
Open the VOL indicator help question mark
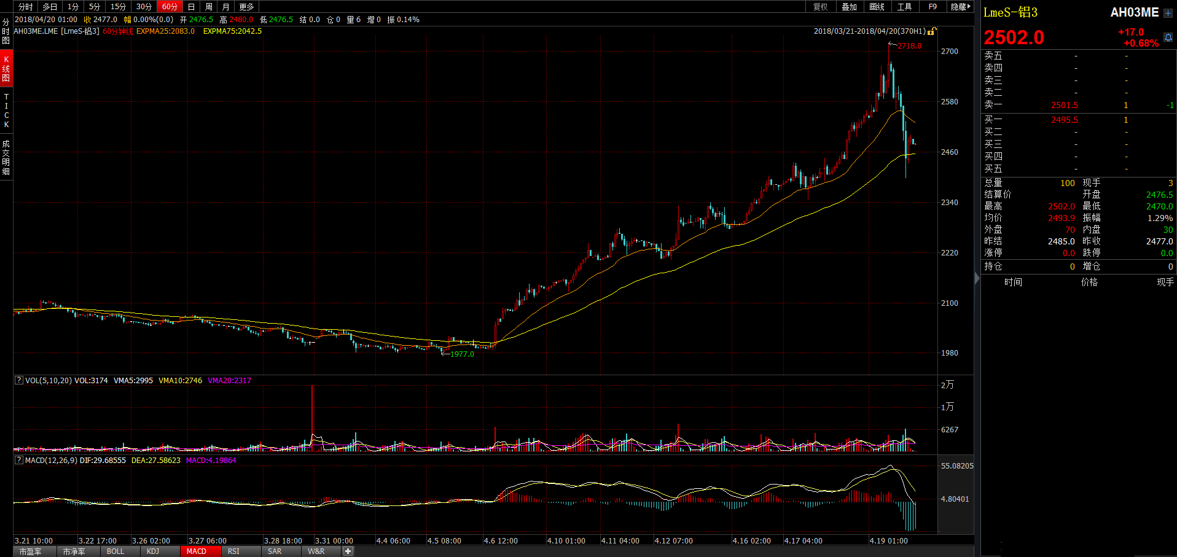pyautogui.click(x=19, y=380)
